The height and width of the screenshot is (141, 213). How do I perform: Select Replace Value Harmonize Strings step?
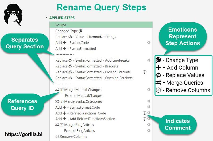[101, 37]
